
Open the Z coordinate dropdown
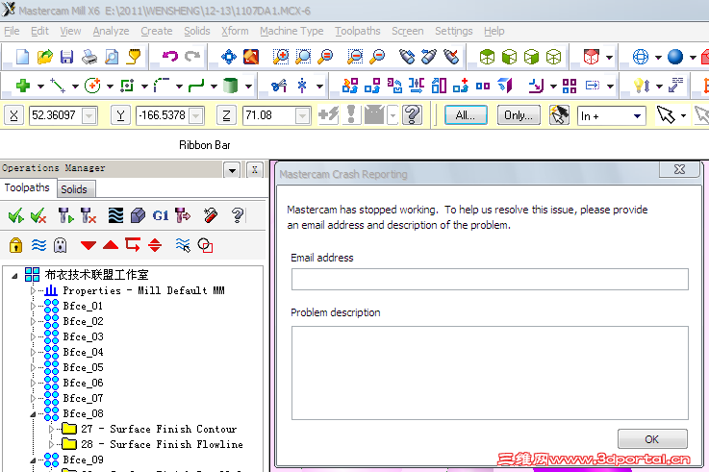302,116
